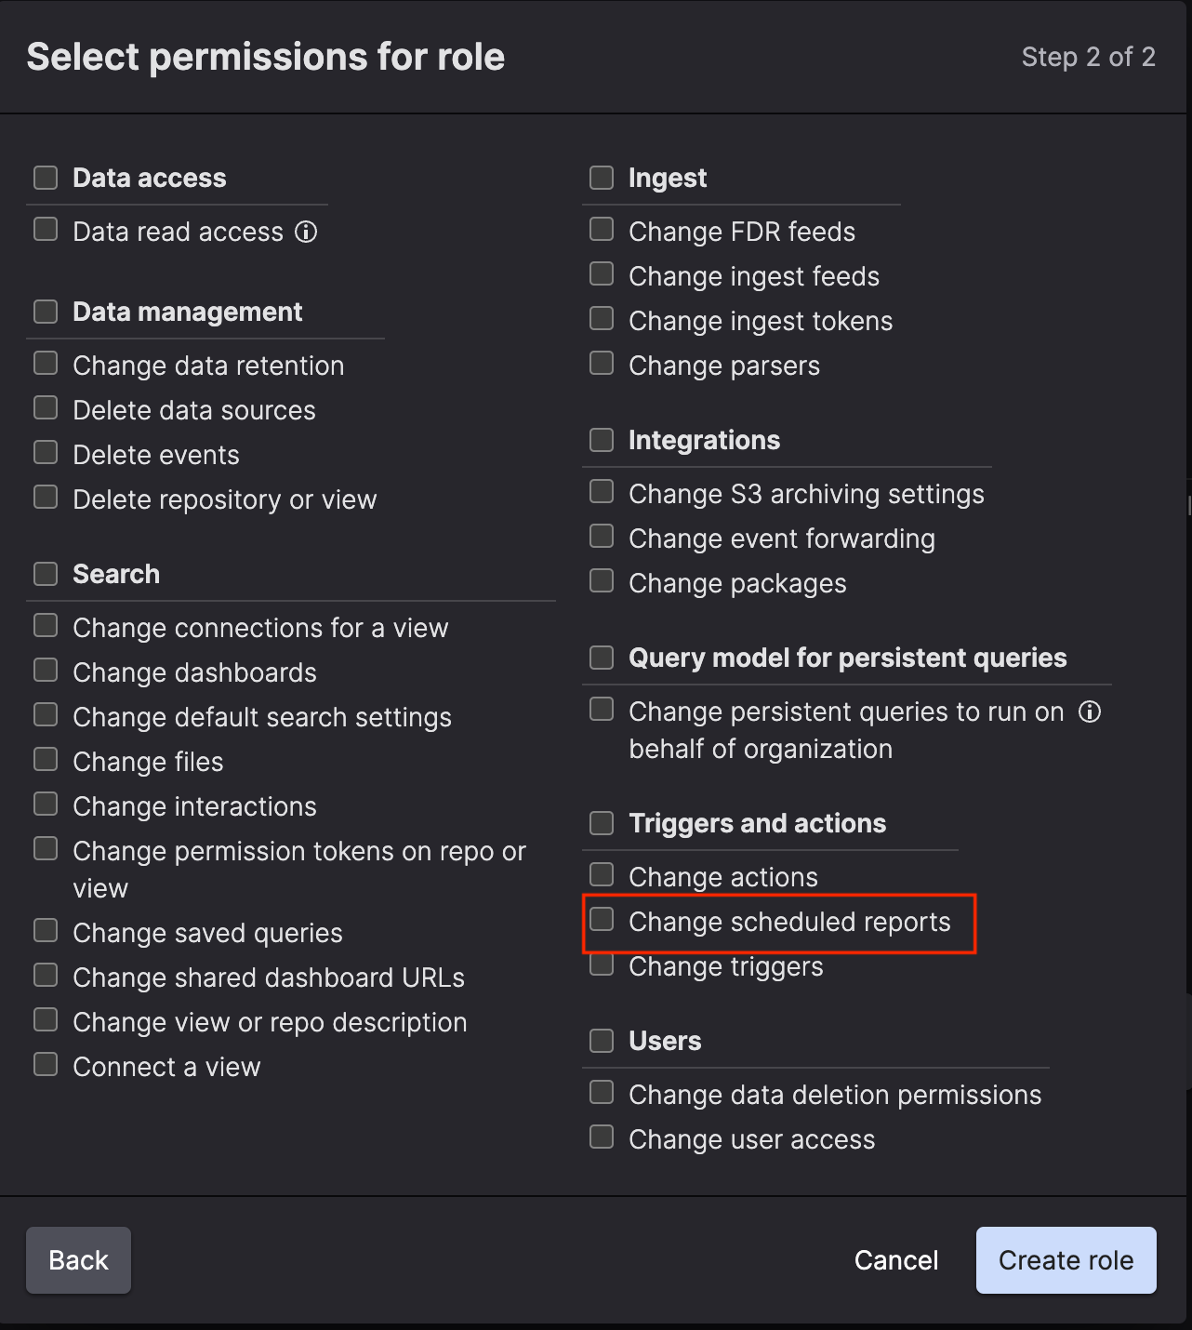Screen dimensions: 1192x1330
Task: Click info icon next to persistent queries permission
Action: [1090, 712]
